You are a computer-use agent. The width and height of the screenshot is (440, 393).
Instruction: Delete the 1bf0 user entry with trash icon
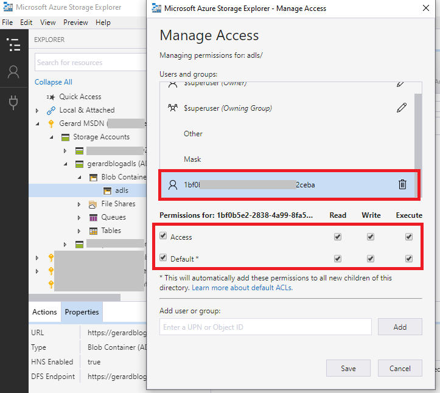(402, 184)
